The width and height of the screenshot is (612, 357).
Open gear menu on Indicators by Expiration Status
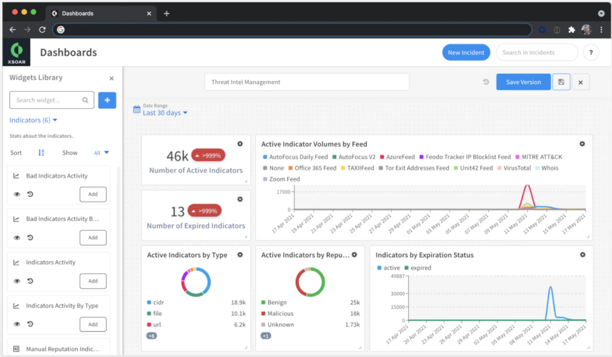click(x=582, y=255)
